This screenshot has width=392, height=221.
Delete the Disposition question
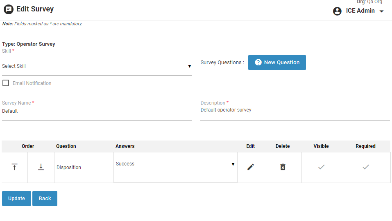click(283, 167)
